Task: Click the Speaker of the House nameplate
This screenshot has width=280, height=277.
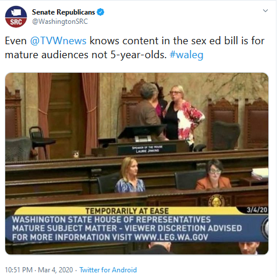Action: coord(147,149)
